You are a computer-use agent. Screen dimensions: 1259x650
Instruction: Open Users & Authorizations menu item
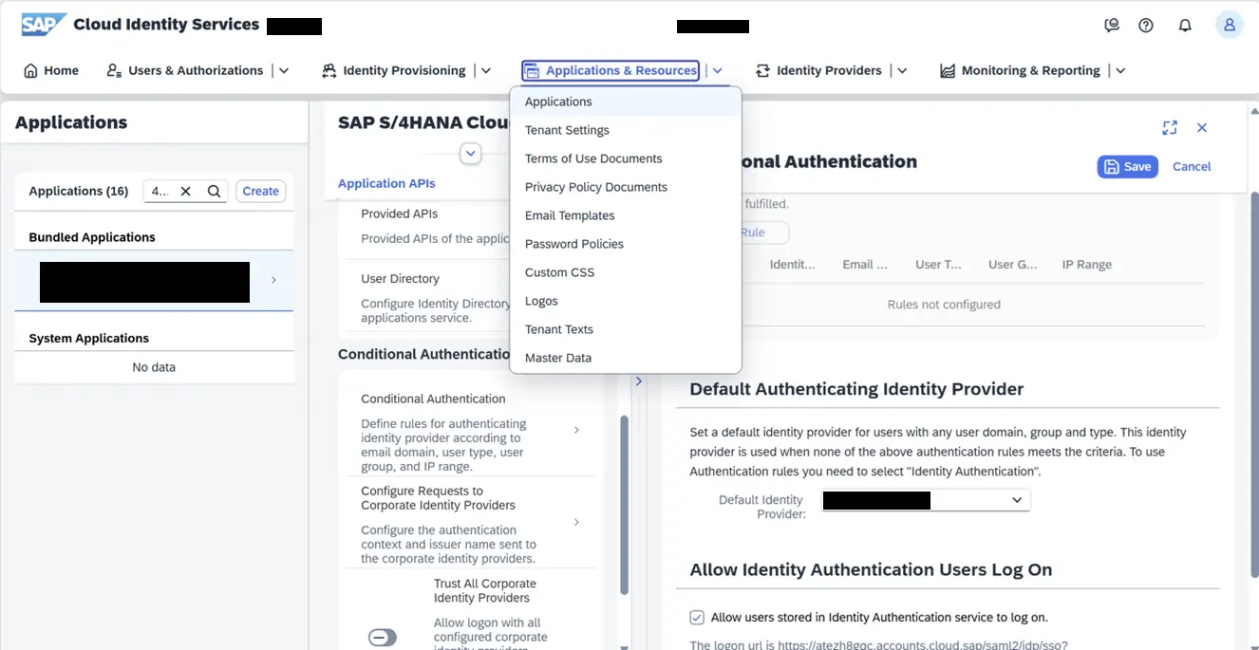pos(185,70)
